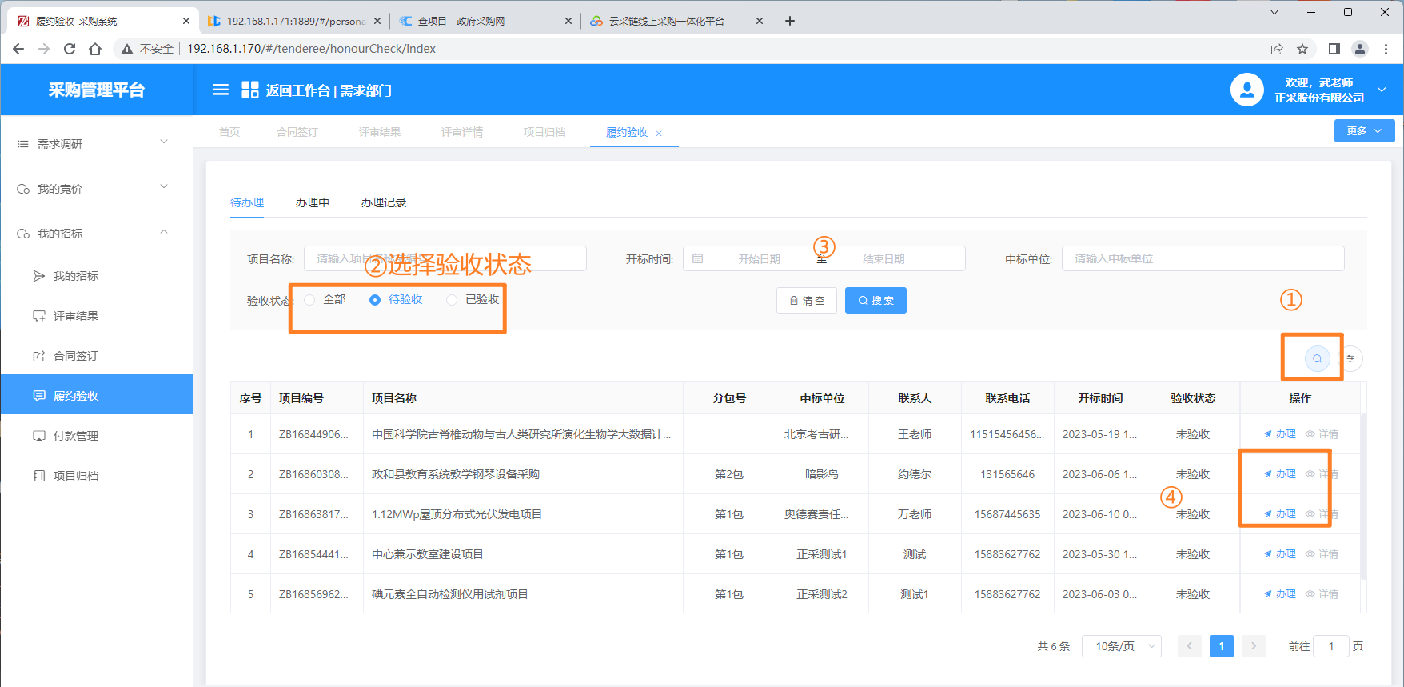Click the return to workbench grid icon
The height and width of the screenshot is (687, 1404).
click(250, 90)
